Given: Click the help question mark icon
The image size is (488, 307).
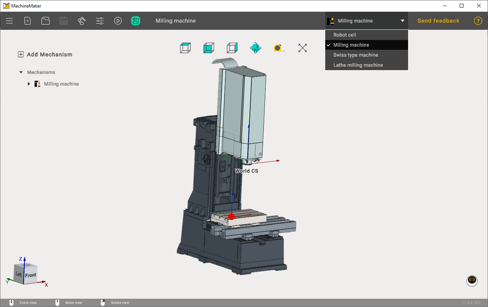Looking at the screenshot, I should [478, 21].
